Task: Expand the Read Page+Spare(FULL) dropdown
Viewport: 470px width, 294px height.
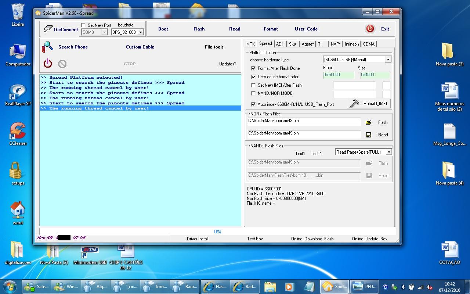Action: (x=389, y=152)
